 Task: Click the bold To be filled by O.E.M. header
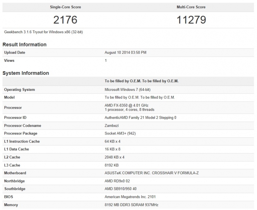[x=142, y=81]
